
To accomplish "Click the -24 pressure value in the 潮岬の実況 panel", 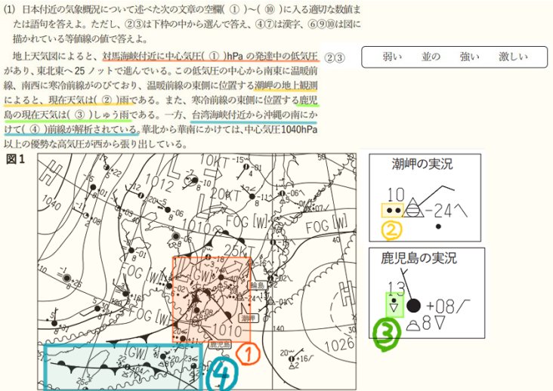I will click(x=439, y=211).
